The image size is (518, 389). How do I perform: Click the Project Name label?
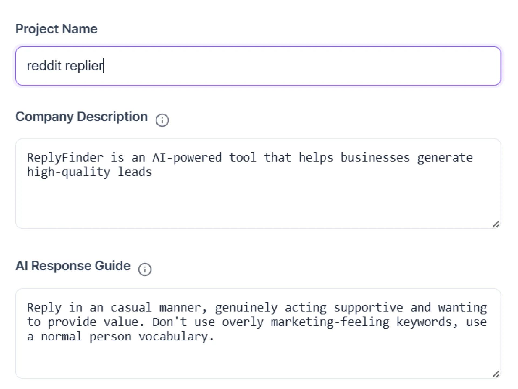tap(56, 29)
